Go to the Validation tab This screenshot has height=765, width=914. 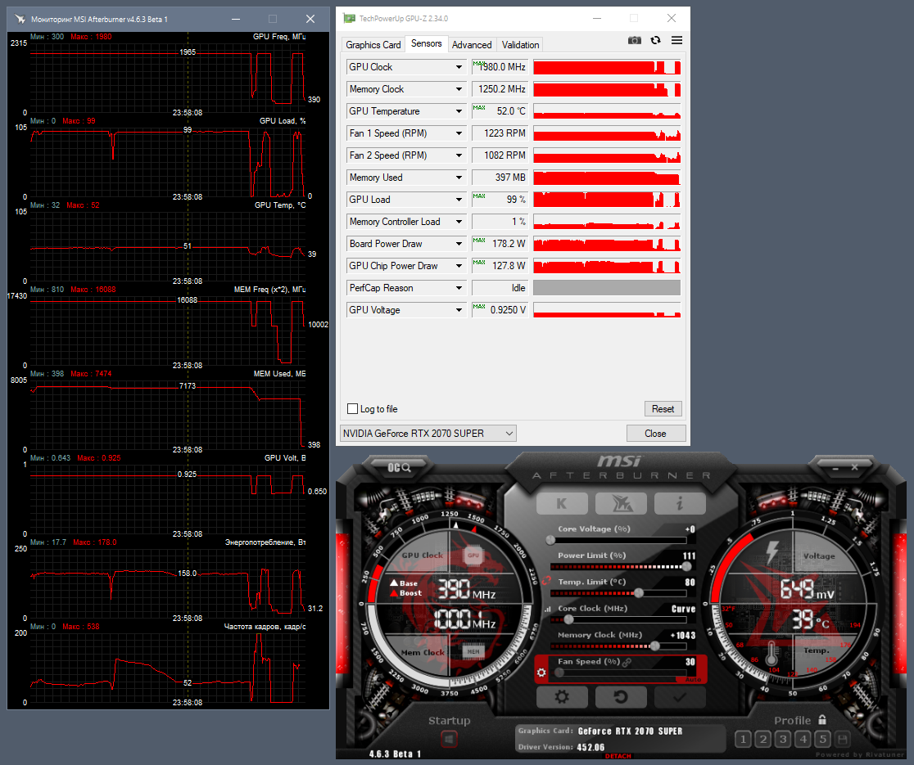tap(520, 45)
